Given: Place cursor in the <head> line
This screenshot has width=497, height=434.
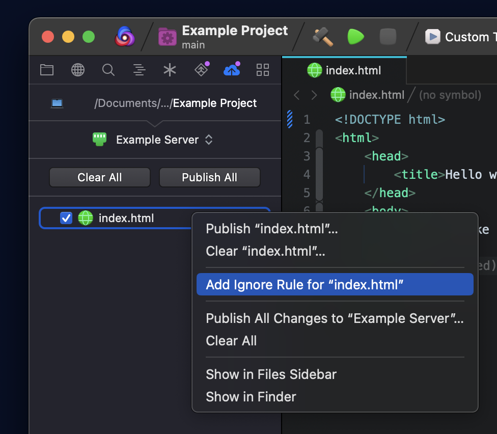Looking at the screenshot, I should (x=386, y=156).
